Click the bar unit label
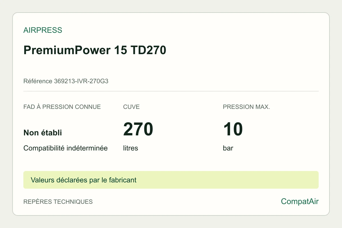Image resolution: width=342 pixels, height=228 pixels. click(228, 148)
